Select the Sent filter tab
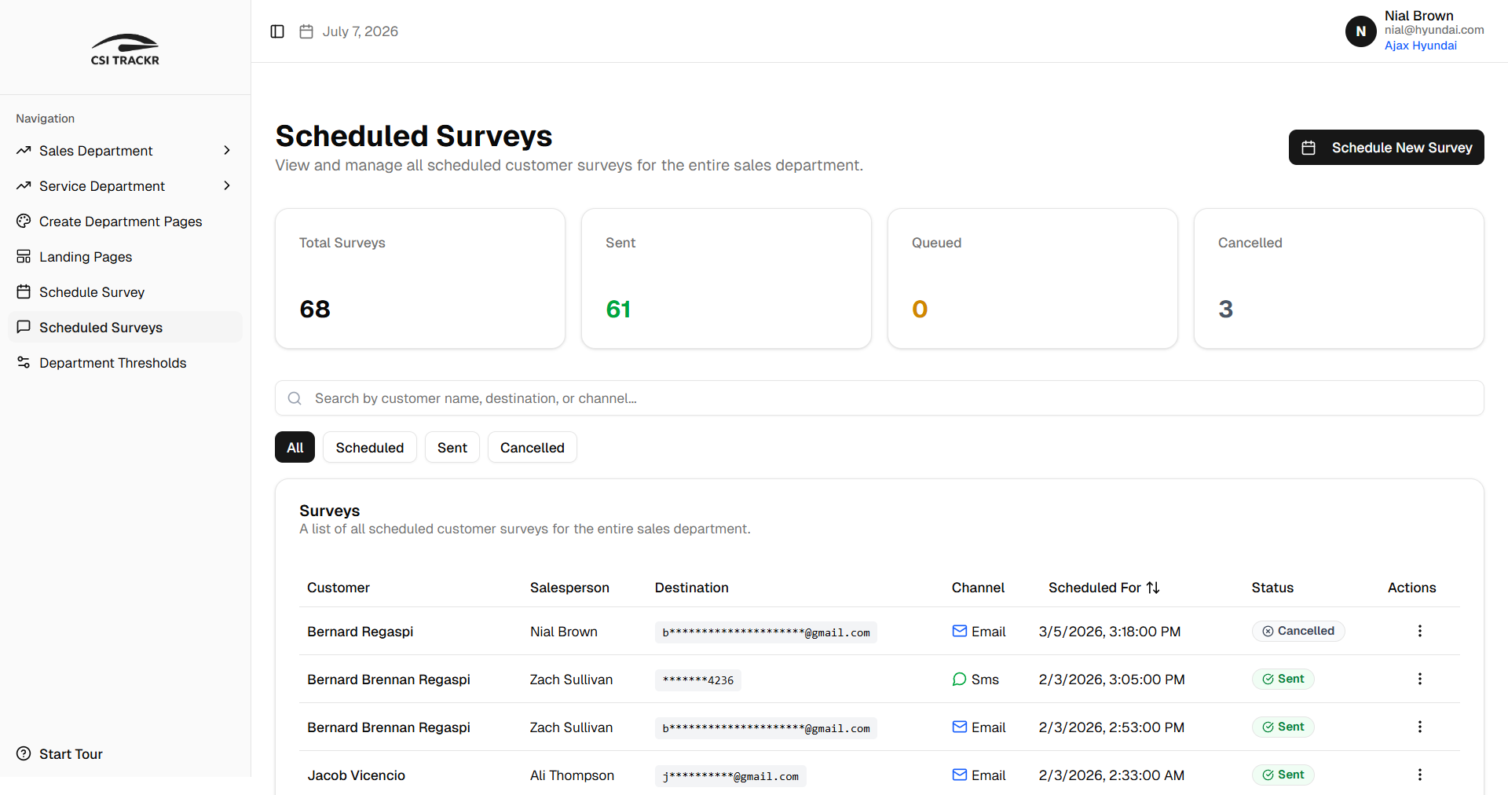Screen dimensions: 1508x795 [x=452, y=447]
